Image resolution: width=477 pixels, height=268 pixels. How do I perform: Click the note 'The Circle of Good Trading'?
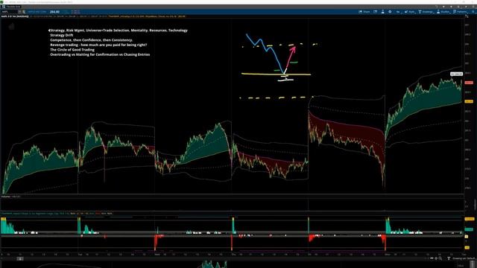click(x=72, y=50)
